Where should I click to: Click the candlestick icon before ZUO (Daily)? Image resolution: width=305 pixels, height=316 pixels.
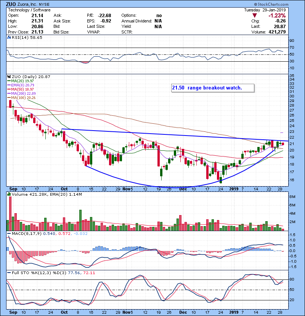(x=9, y=77)
